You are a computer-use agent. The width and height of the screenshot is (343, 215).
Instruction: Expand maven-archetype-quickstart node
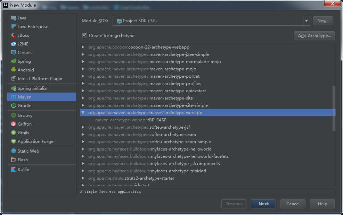tap(83, 91)
